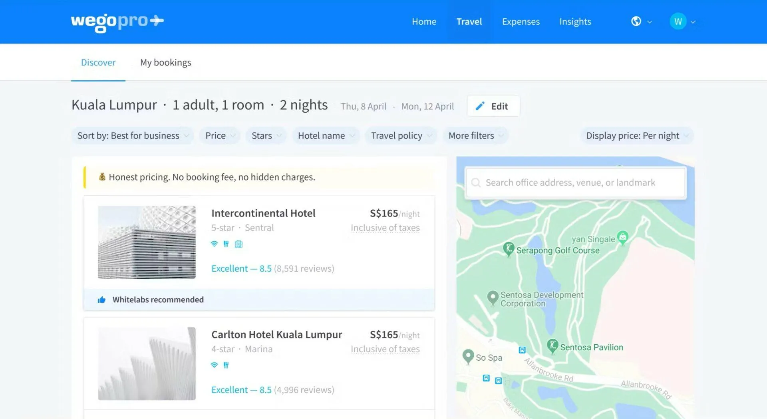Open the globe language selector
The image size is (767, 419).
[636, 22]
